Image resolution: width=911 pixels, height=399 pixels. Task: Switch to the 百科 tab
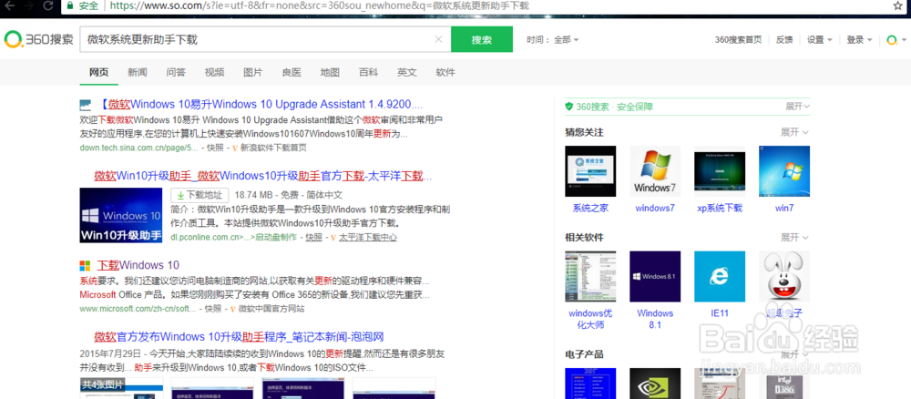(368, 73)
